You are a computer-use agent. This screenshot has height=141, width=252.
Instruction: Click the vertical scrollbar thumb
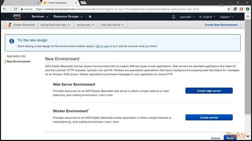point(248,67)
